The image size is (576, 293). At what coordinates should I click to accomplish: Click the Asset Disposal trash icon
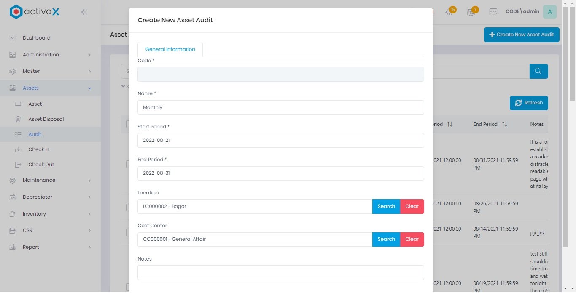click(18, 119)
